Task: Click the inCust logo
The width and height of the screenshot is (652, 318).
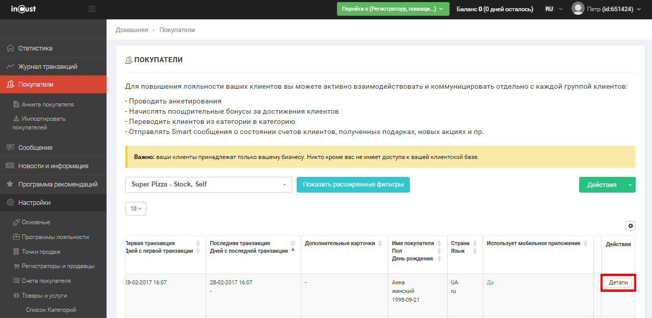Action: pyautogui.click(x=23, y=9)
